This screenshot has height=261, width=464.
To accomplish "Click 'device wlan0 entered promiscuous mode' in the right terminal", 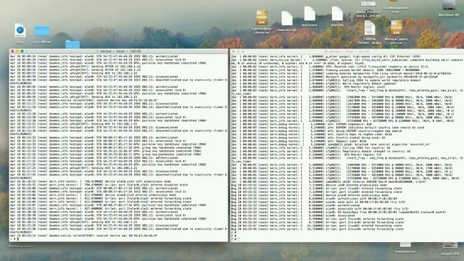I will coord(310,195).
